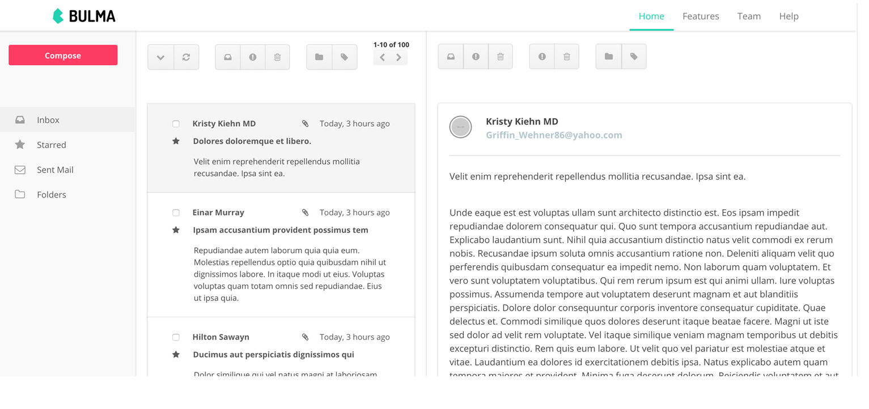Image resolution: width=869 pixels, height=409 pixels.
Task: Click the paperclip attachment icon on Hilton Sawayn's row
Action: tap(305, 337)
